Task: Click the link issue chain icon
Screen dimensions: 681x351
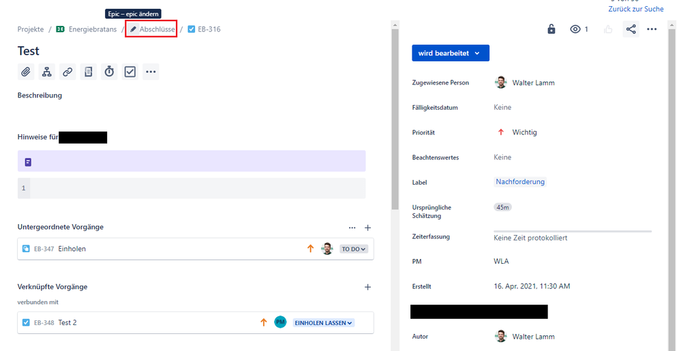Action: click(67, 72)
